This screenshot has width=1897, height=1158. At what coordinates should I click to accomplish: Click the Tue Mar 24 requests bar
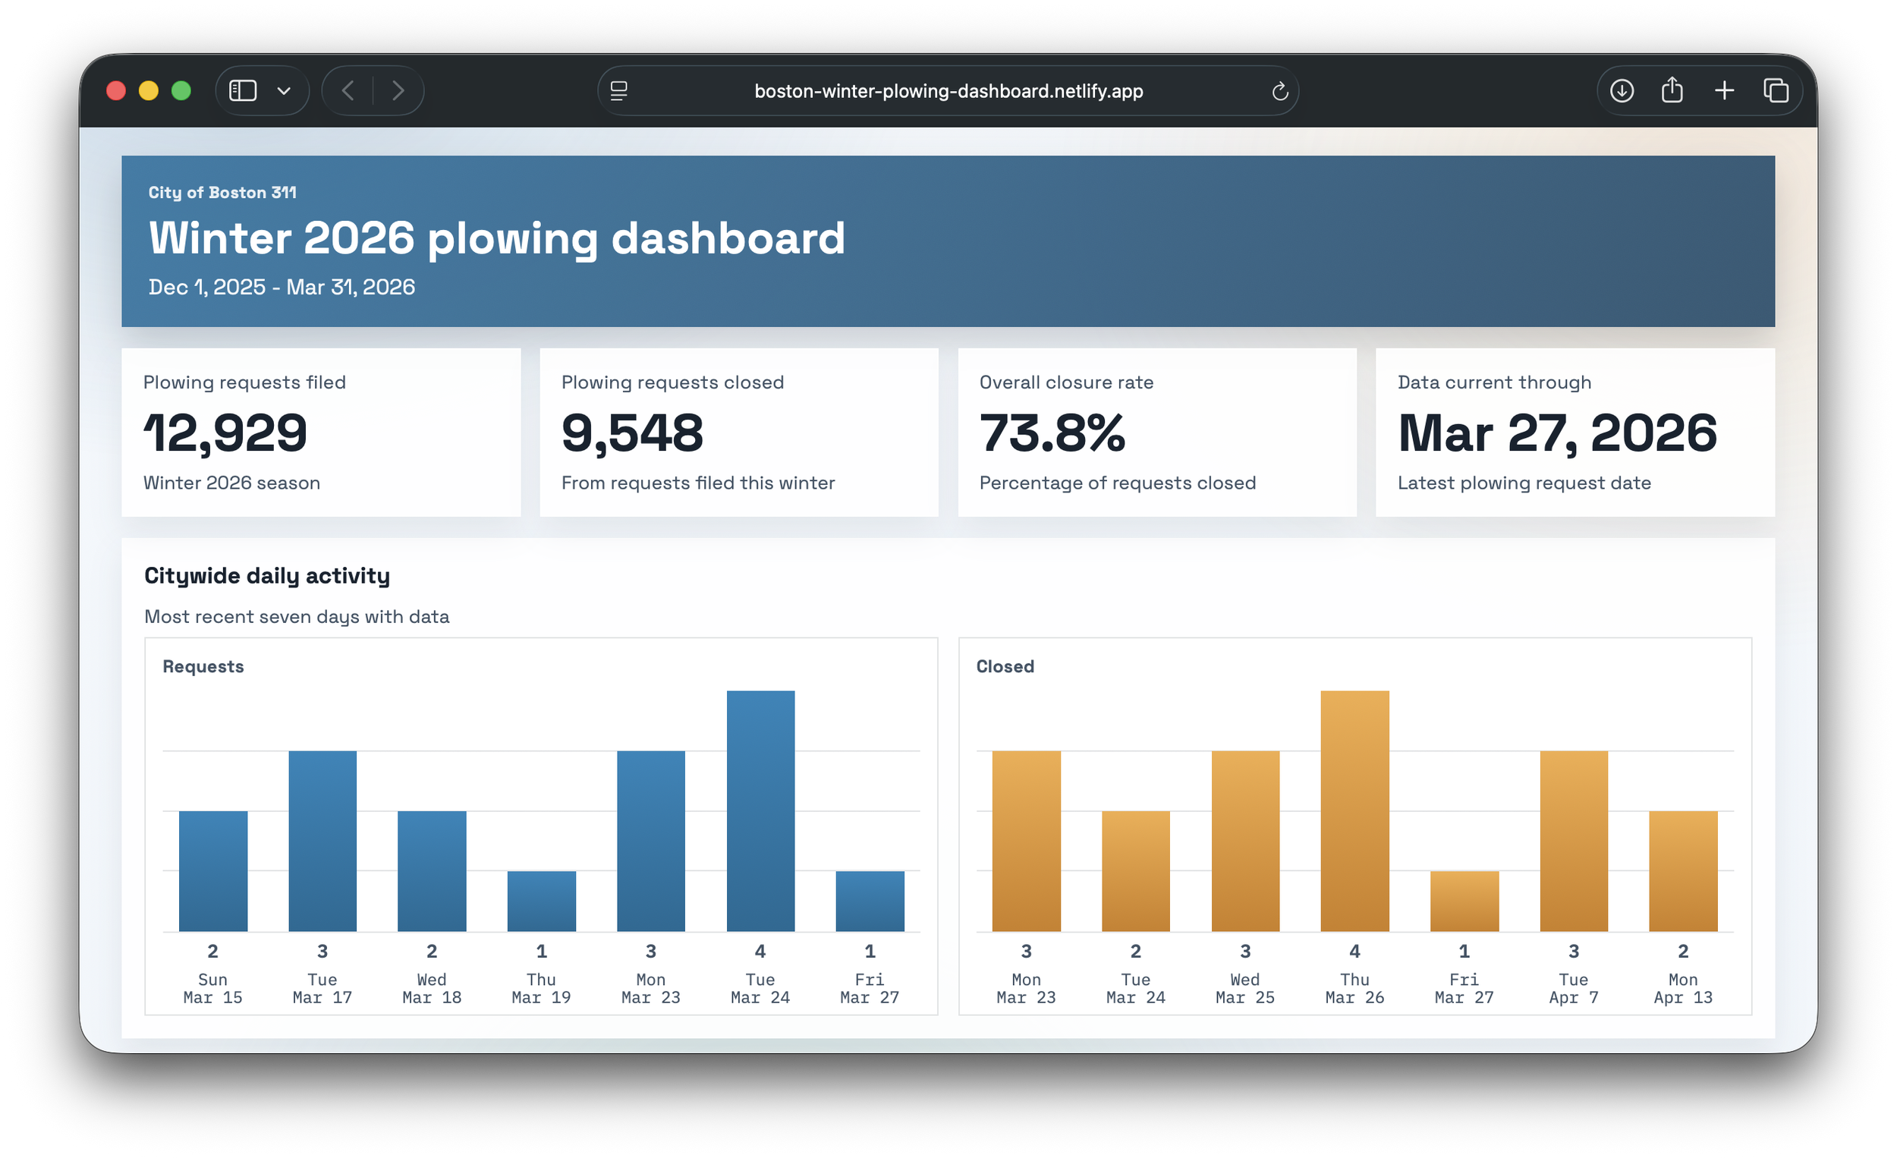pos(760,810)
